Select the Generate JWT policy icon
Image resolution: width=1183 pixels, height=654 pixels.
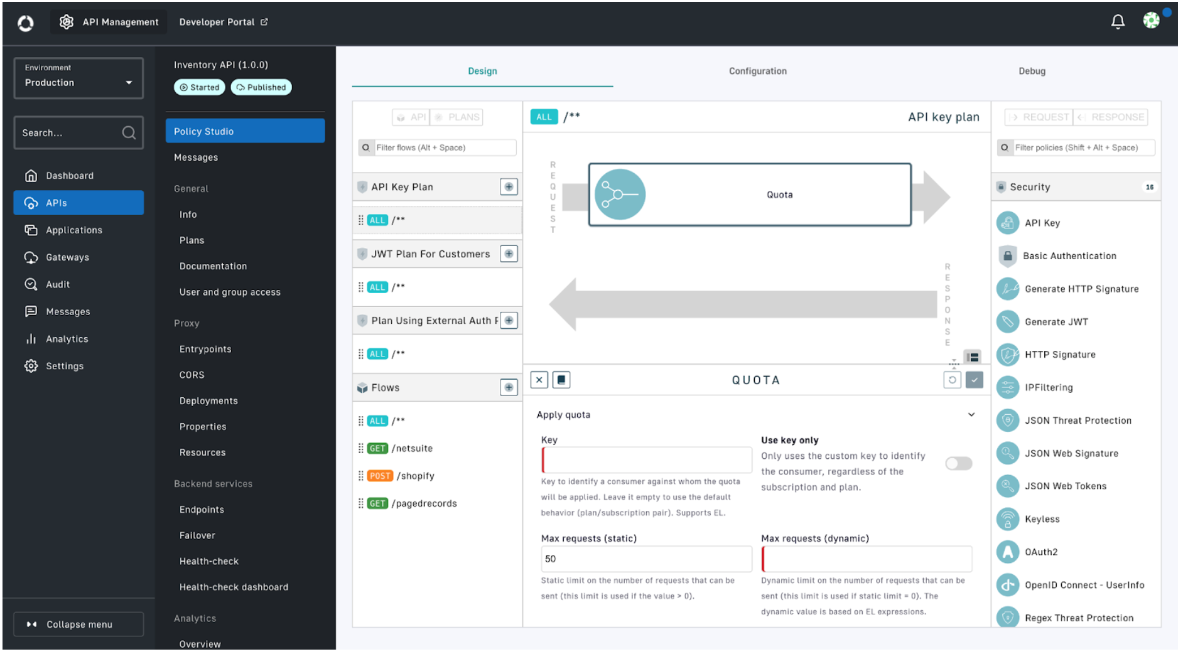click(1008, 321)
